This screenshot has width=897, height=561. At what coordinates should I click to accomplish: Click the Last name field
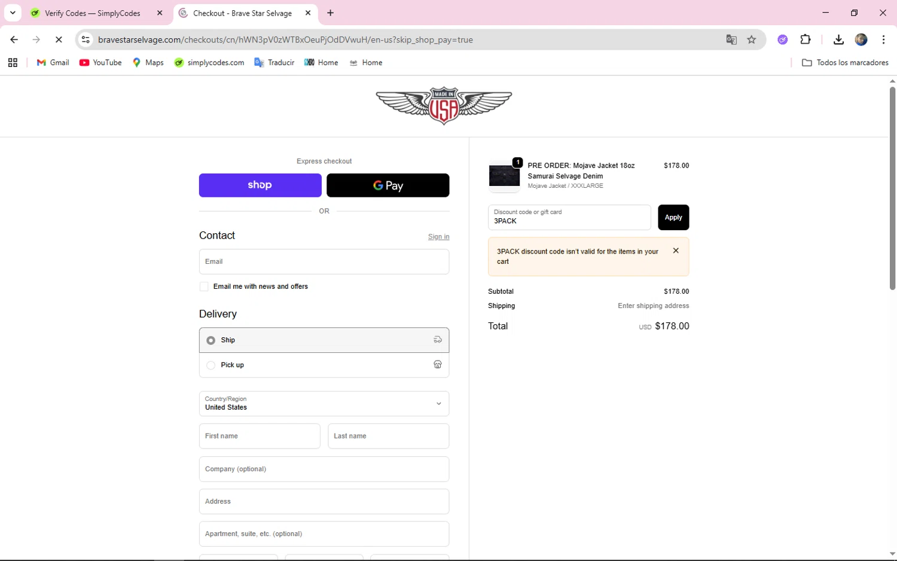[x=388, y=436]
